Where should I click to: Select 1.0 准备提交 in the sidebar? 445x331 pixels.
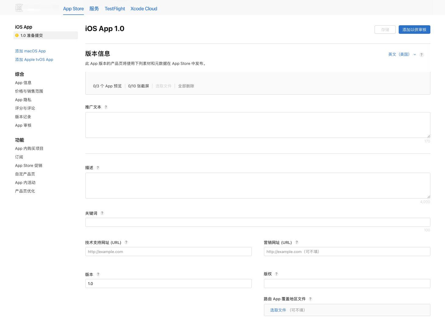click(x=46, y=35)
